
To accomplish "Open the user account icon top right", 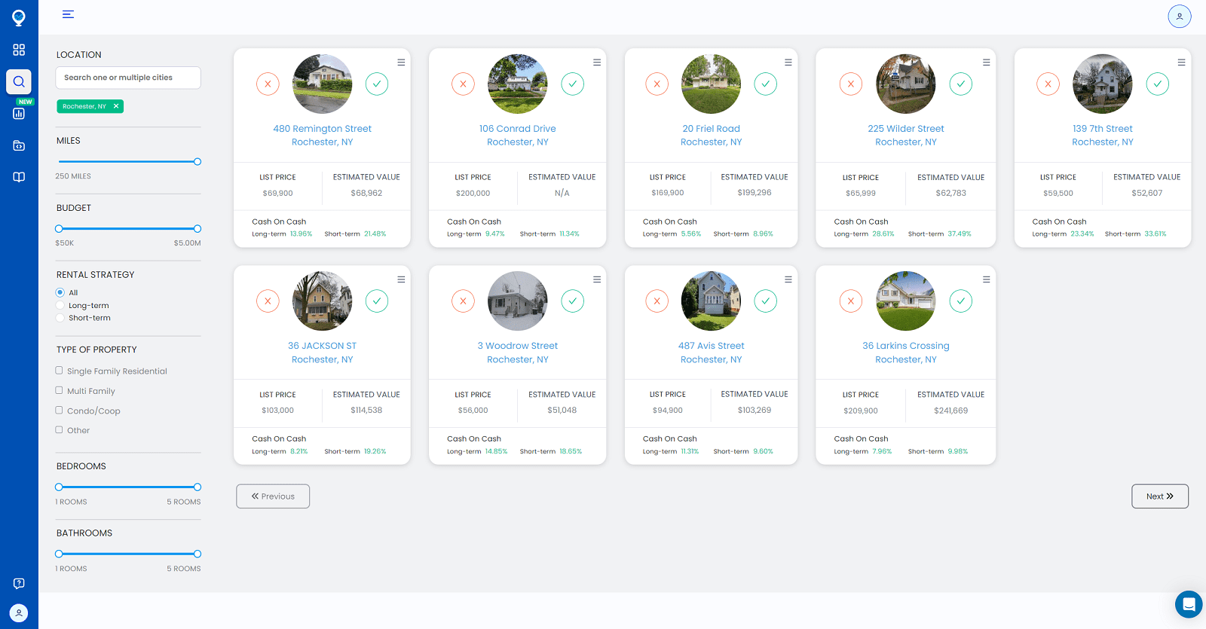I will [1180, 16].
